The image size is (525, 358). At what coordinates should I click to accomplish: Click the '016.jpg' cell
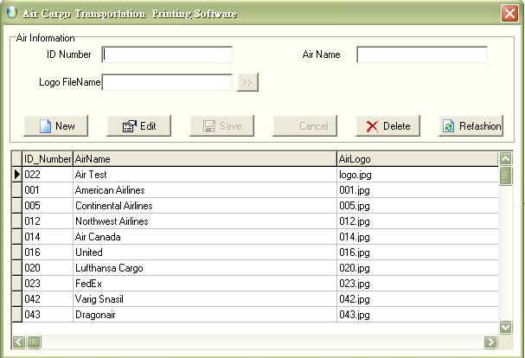(418, 253)
